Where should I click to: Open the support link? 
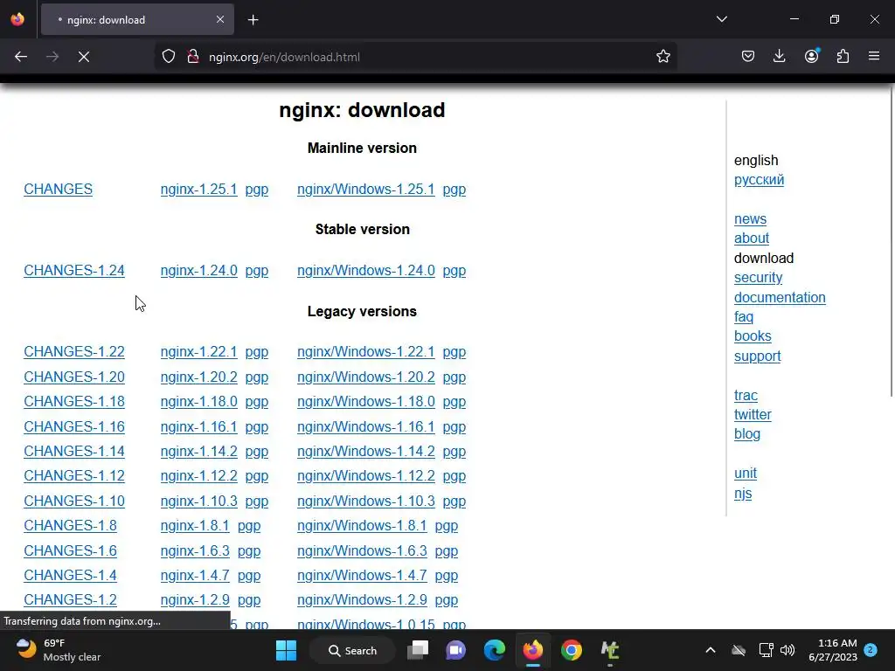point(757,356)
